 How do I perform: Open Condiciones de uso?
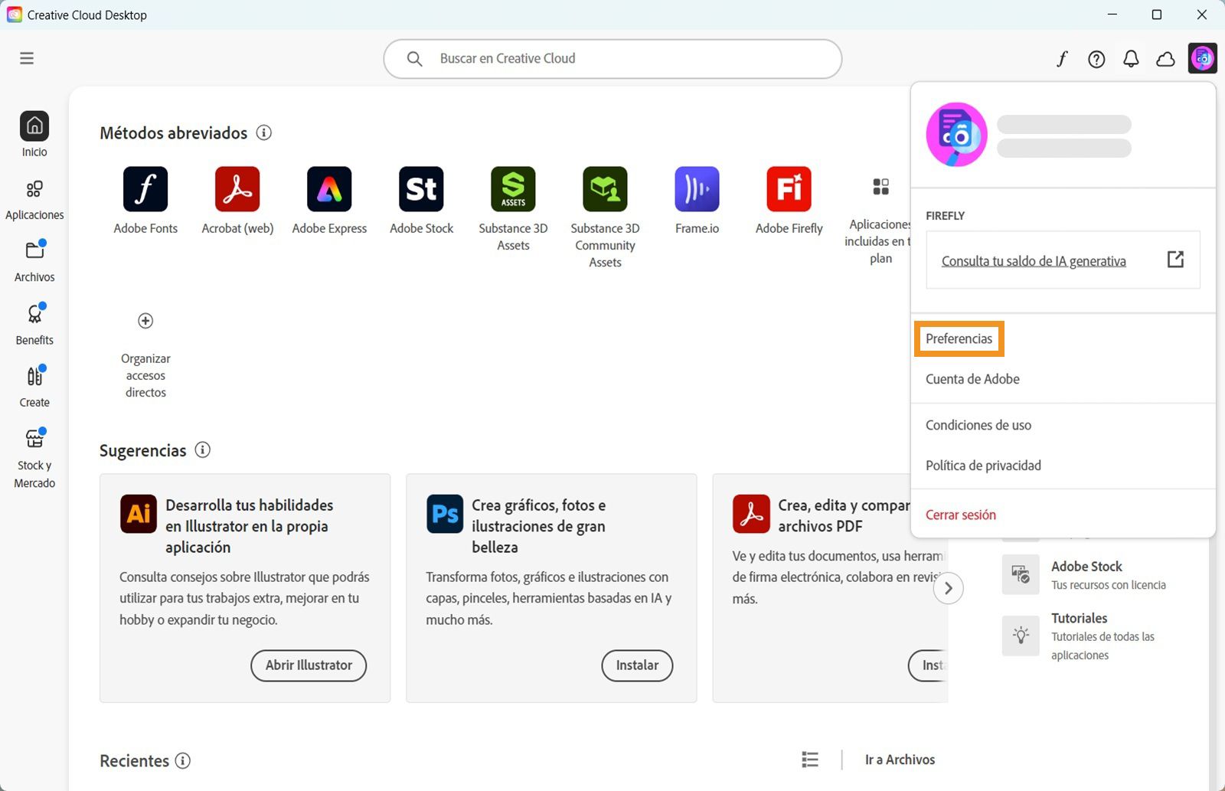978,425
